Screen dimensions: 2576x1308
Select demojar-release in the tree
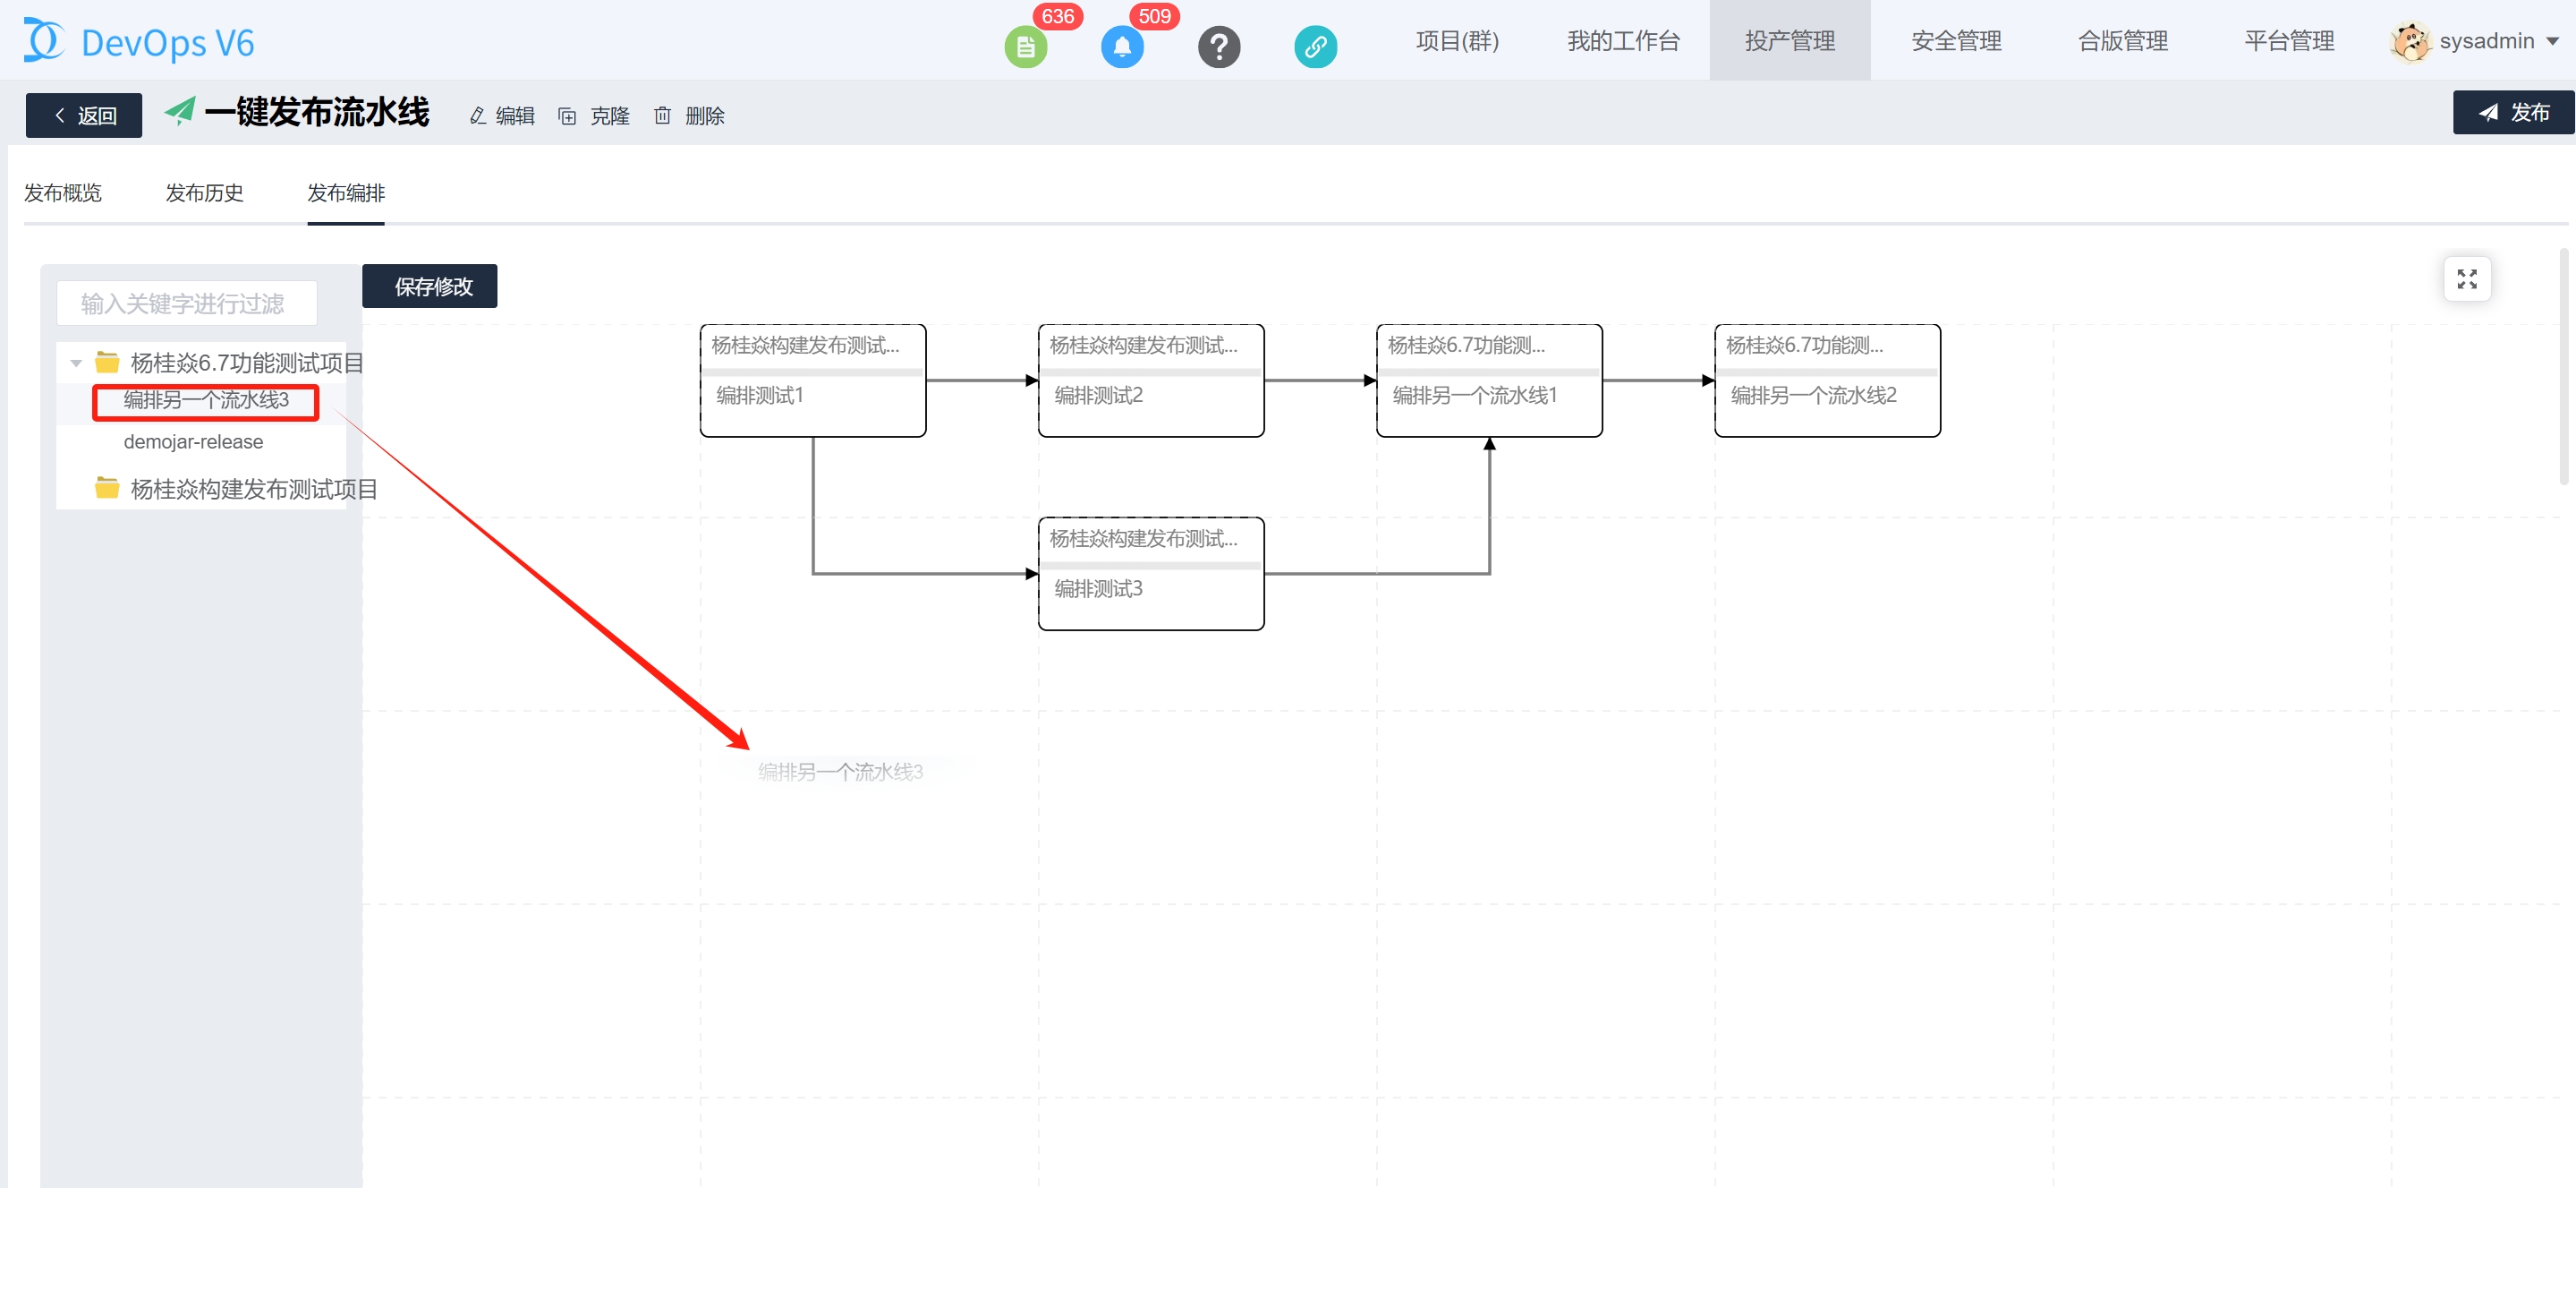click(x=193, y=442)
